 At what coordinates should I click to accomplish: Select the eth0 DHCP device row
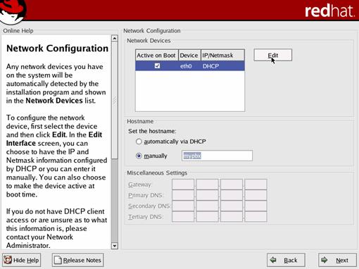pos(190,66)
